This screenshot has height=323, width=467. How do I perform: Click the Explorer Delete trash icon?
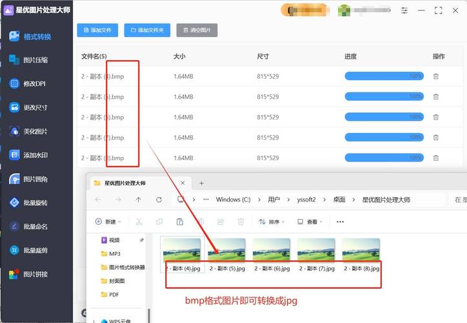241,222
